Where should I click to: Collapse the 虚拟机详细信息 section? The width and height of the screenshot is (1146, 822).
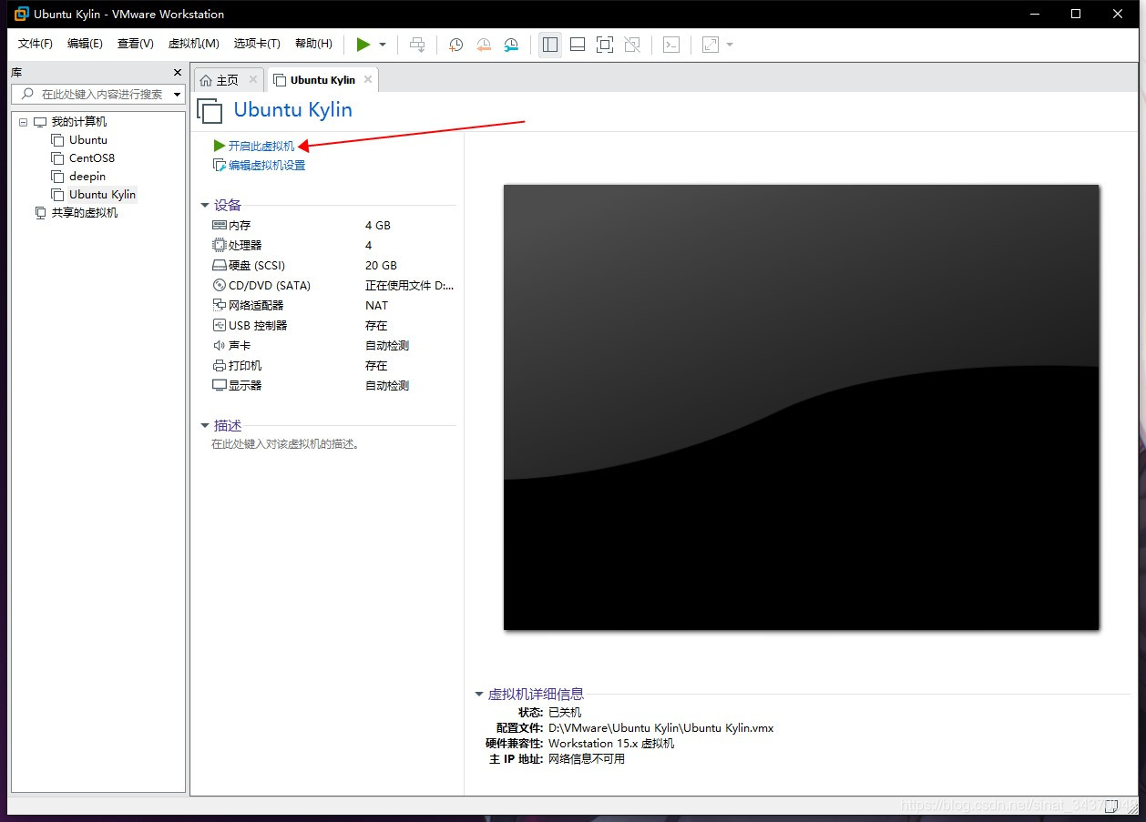(479, 695)
